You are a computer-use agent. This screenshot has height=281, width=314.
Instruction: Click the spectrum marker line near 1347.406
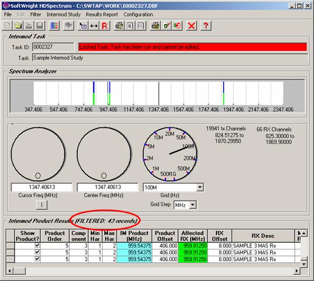[x=159, y=93]
